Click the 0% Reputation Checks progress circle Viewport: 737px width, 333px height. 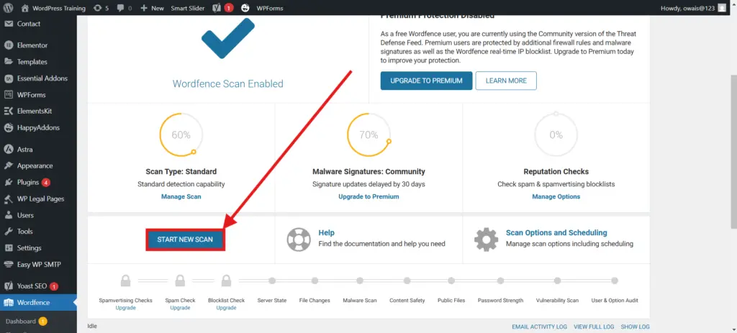point(556,134)
